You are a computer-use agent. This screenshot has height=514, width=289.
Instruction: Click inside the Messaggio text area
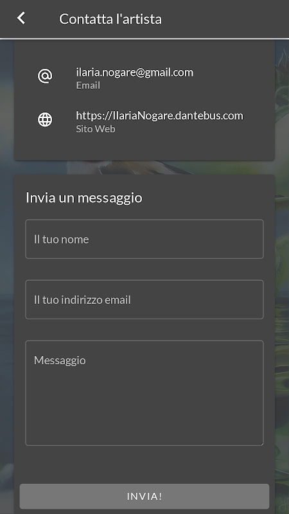[x=144, y=393]
